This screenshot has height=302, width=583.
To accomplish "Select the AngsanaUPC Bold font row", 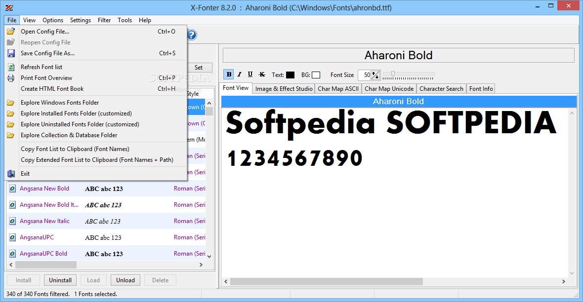I will pos(106,253).
